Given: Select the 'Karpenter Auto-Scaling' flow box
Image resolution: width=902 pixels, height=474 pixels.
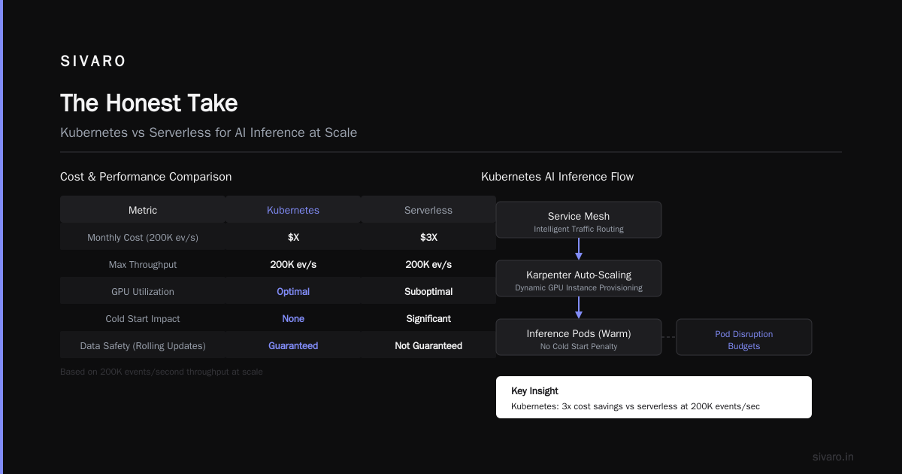Looking at the screenshot, I should (579, 279).
